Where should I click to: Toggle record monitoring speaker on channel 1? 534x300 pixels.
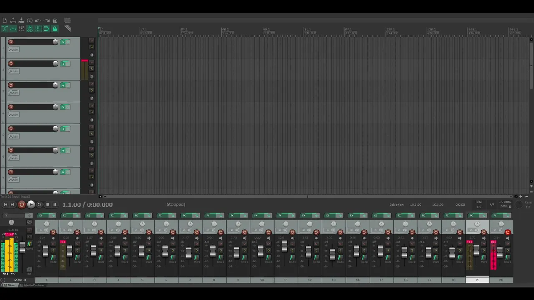tap(53, 238)
